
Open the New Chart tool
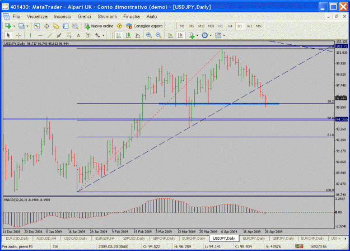coord(8,26)
